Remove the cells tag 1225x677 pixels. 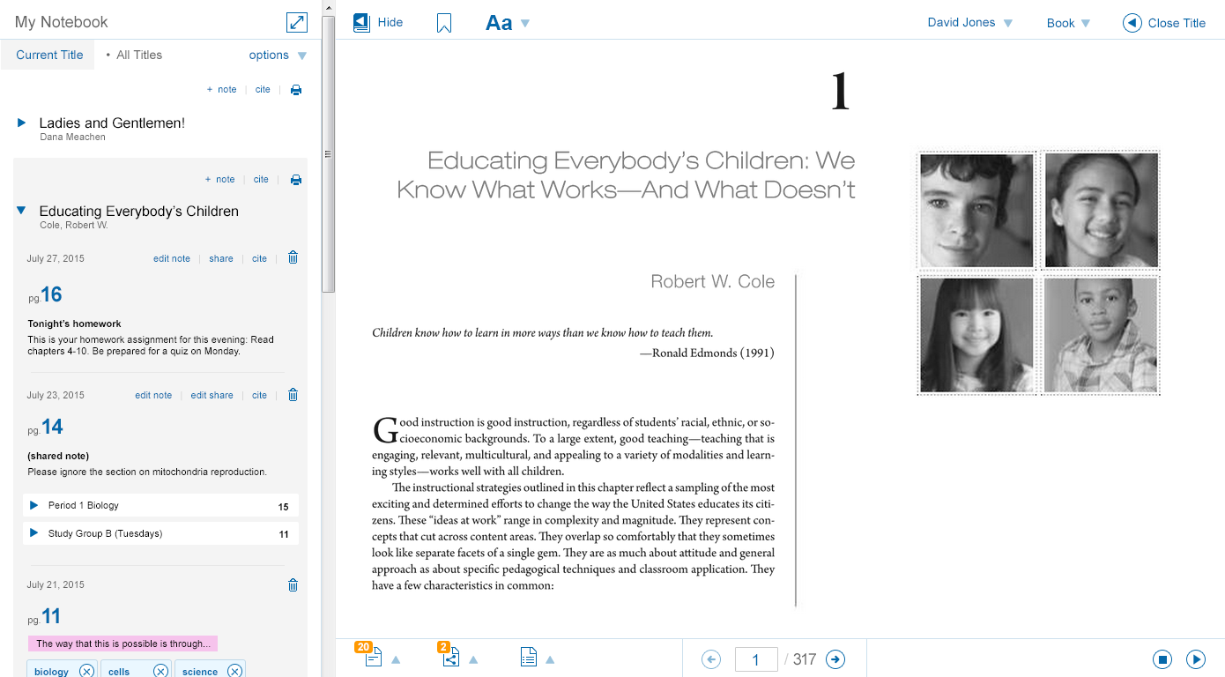160,671
